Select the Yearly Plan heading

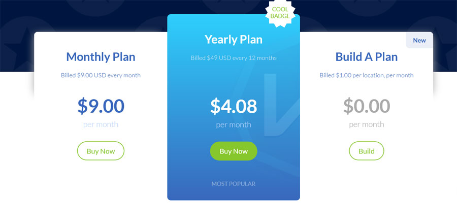pyautogui.click(x=234, y=39)
